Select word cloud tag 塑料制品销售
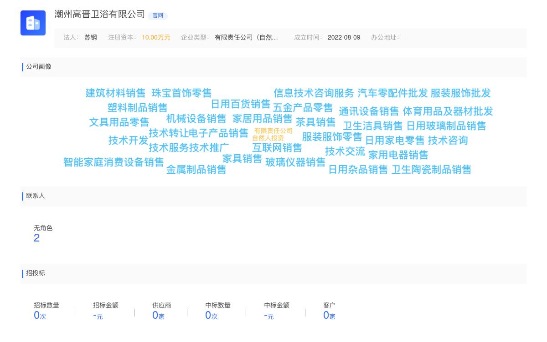The height and width of the screenshot is (342, 547). coord(138,108)
